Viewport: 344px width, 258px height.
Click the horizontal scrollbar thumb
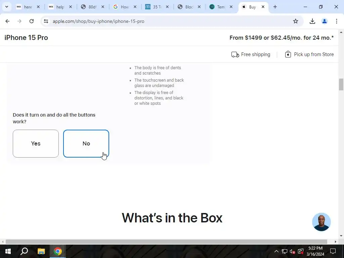tap(166, 242)
